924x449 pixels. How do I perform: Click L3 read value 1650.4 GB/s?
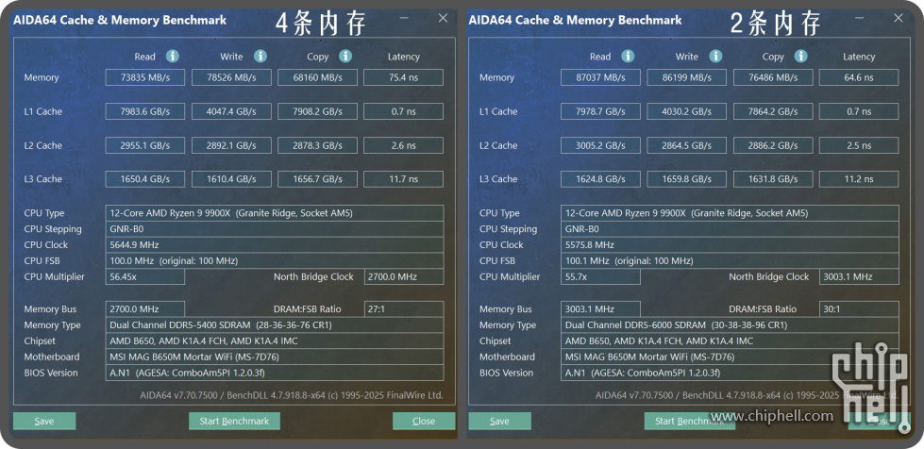145,179
